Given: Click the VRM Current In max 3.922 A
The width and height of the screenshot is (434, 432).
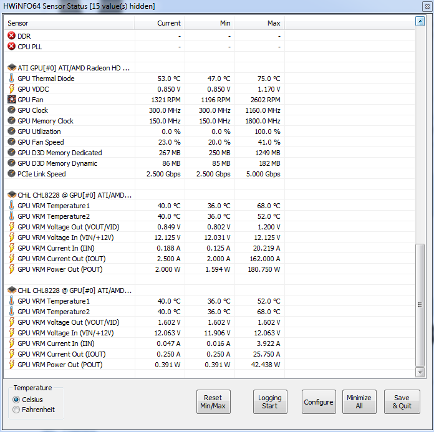Looking at the screenshot, I should click(x=269, y=343).
